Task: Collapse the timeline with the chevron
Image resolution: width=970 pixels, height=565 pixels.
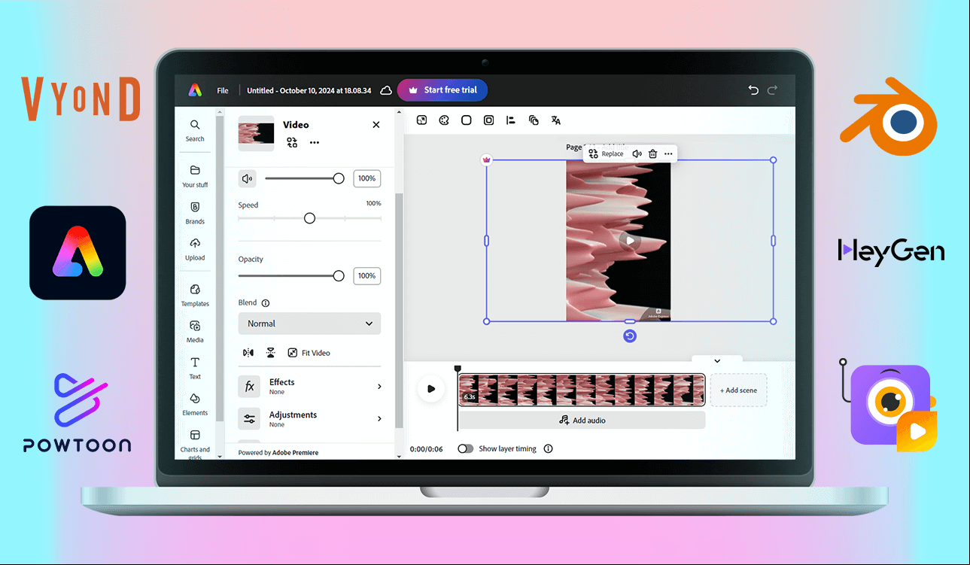Action: click(717, 361)
